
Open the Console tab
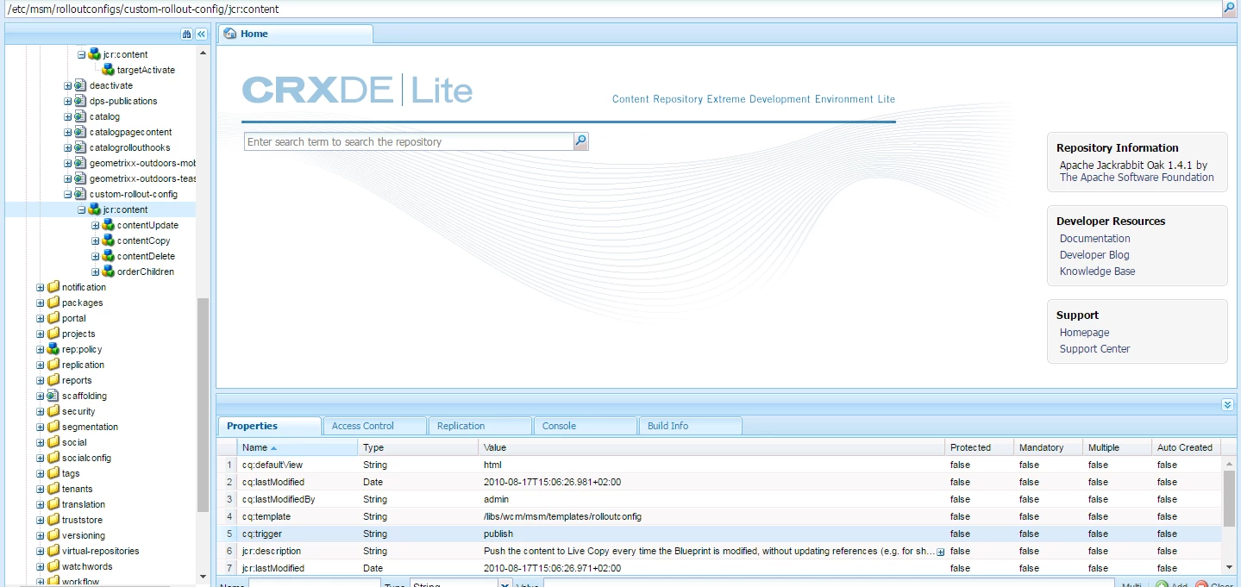pos(585,426)
